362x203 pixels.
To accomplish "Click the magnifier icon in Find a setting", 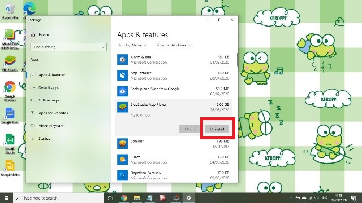I will 103,47.
